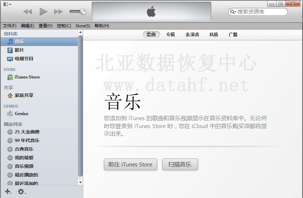The image size is (303, 198).
Task: Select 音乐 in the library sidebar
Action: (x=39, y=41)
